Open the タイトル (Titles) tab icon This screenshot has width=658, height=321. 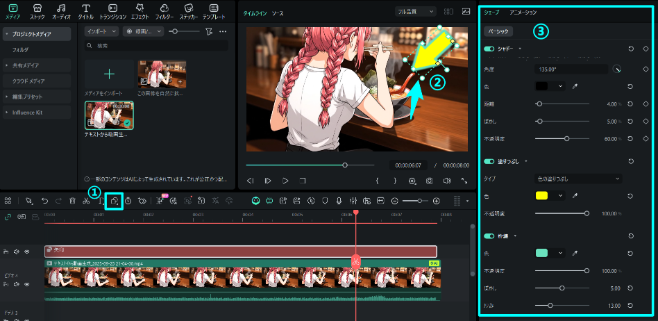click(86, 10)
